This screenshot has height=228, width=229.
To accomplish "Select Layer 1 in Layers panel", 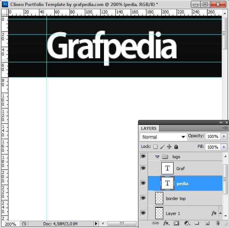I will (185, 213).
